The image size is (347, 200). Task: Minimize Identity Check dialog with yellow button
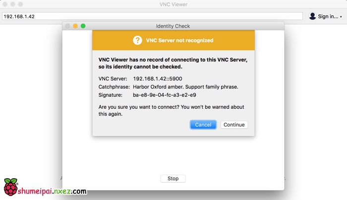click(75, 26)
